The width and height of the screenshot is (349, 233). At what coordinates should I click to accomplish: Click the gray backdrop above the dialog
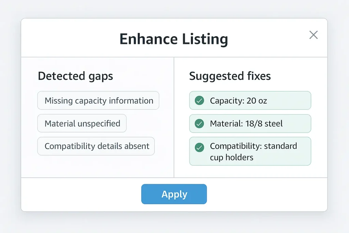pyautogui.click(x=174, y=9)
